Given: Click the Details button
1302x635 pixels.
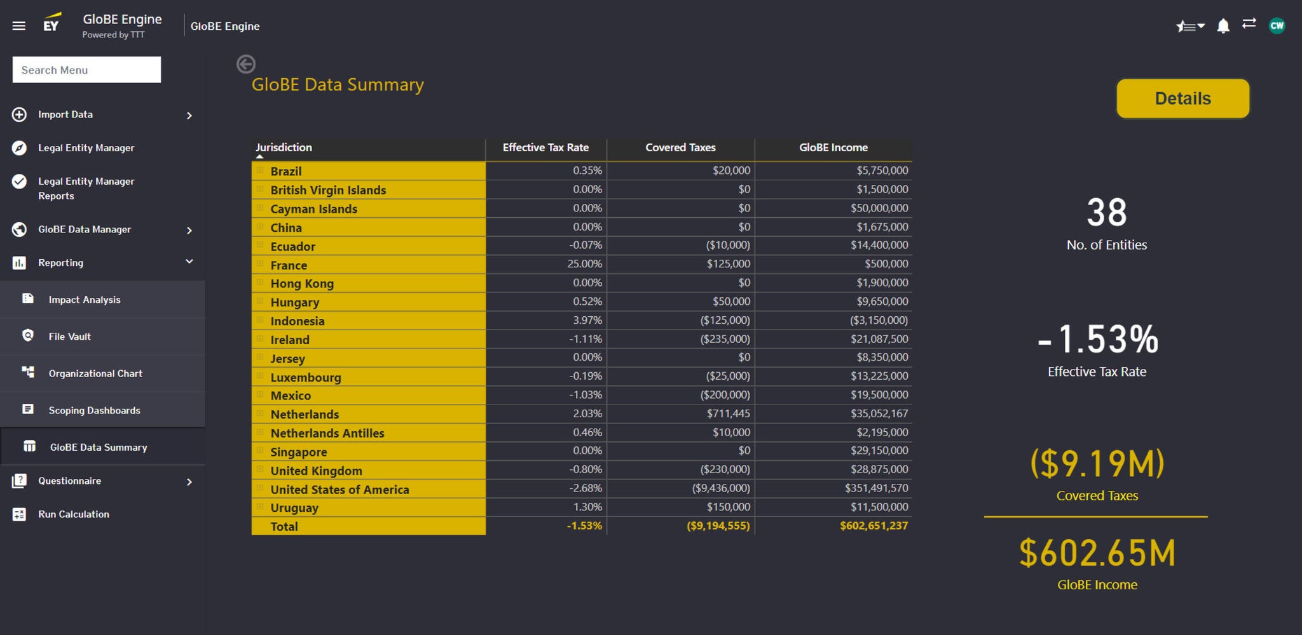Looking at the screenshot, I should 1182,98.
